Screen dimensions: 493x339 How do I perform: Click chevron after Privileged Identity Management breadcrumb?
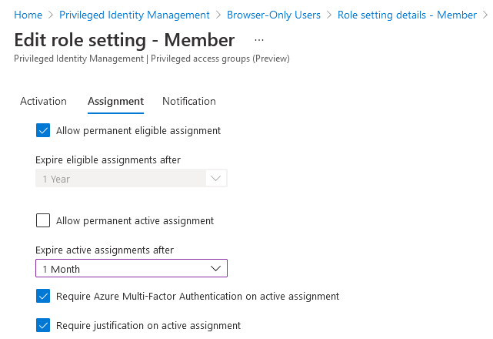pyautogui.click(x=218, y=15)
